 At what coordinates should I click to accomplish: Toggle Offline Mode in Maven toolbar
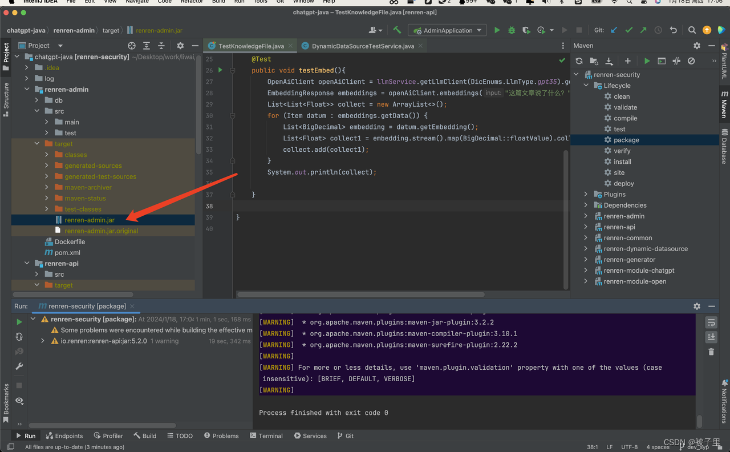(676, 61)
